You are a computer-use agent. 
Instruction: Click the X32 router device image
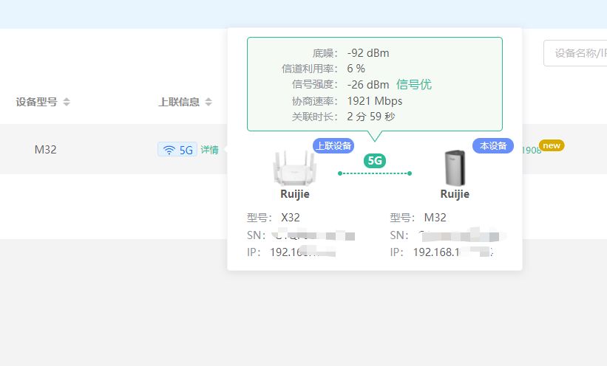coord(294,168)
